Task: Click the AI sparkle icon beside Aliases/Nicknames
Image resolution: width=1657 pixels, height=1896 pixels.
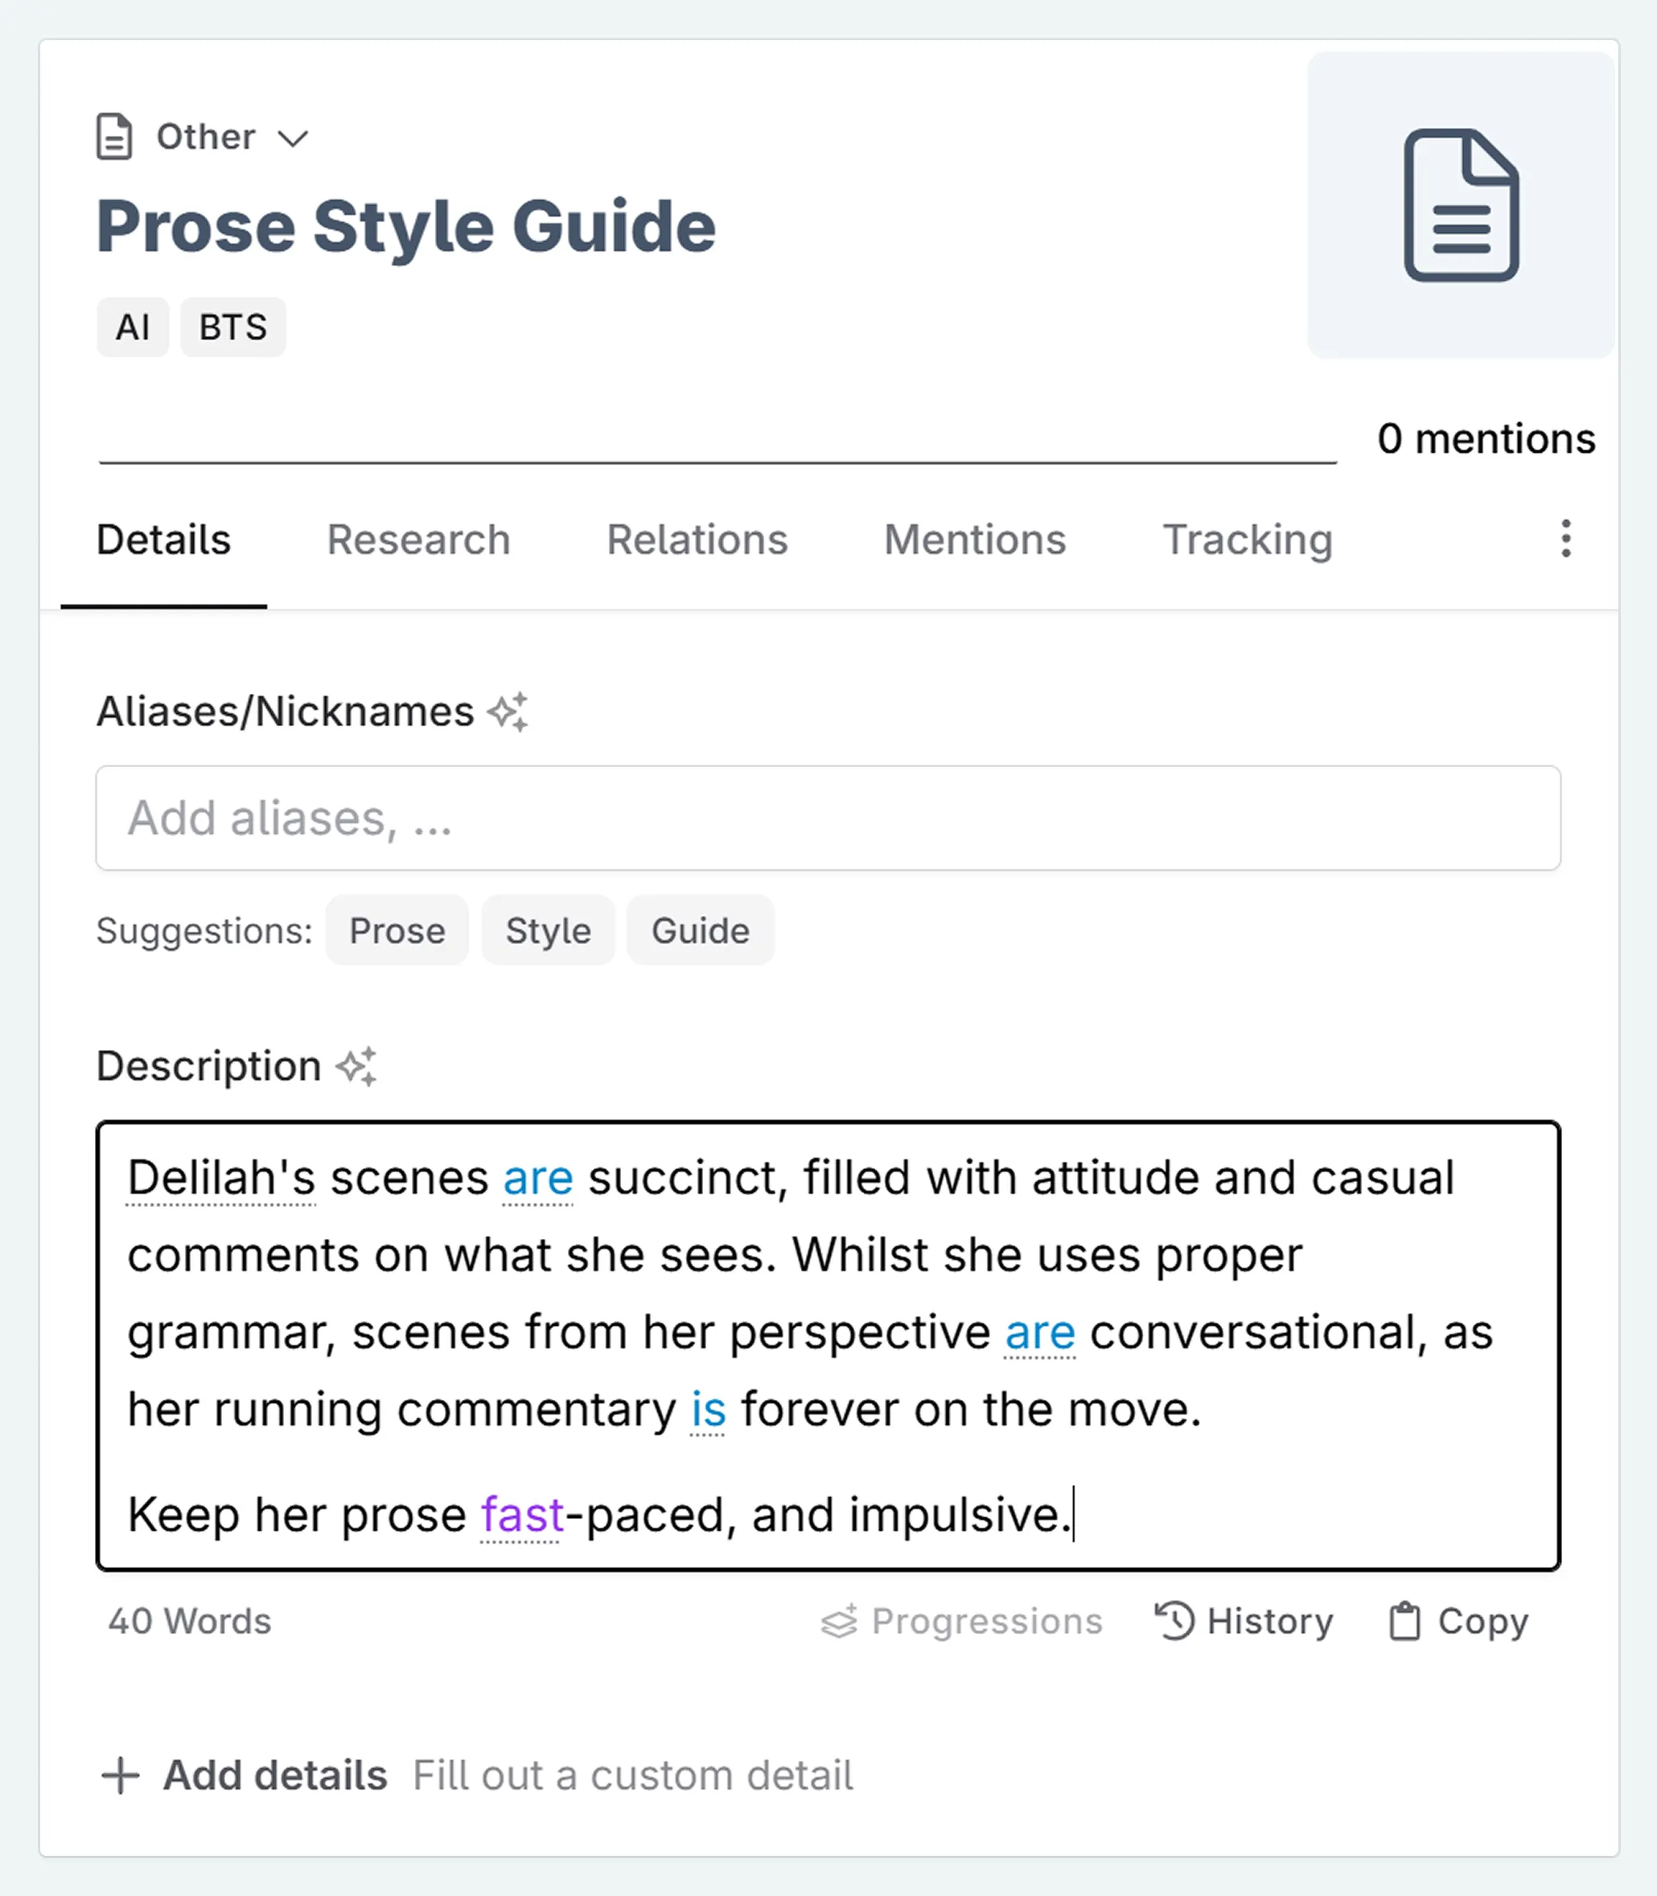Action: click(x=509, y=711)
